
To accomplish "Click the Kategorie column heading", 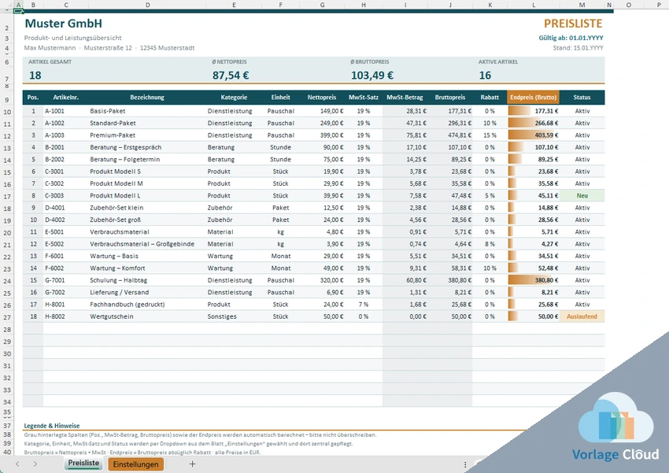I will [x=234, y=98].
